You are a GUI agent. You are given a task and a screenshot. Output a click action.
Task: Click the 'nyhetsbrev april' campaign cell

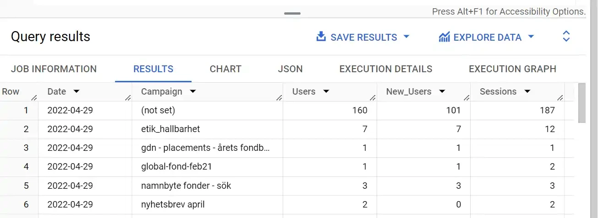[x=208, y=204]
